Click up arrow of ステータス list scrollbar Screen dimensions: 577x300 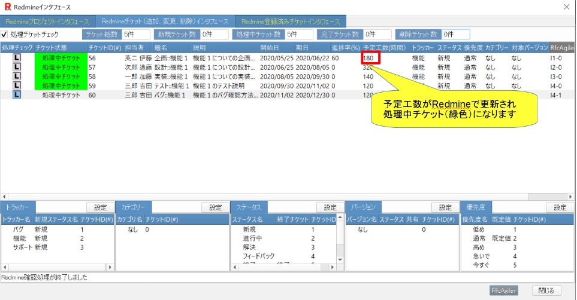340,218
